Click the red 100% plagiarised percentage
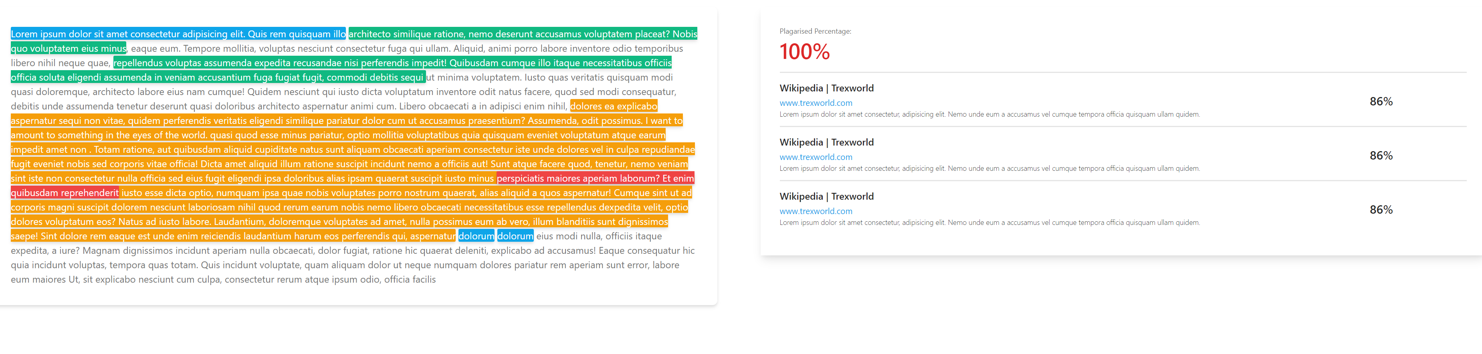 click(x=804, y=52)
